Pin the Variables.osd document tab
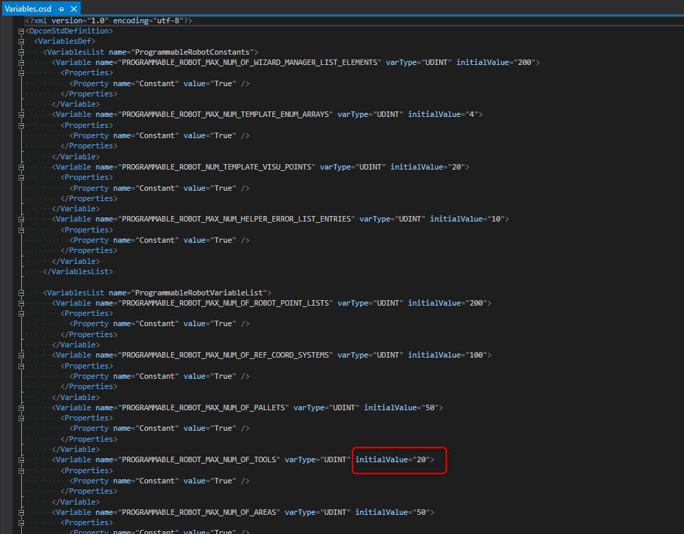Viewport: 684px width, 534px height. [62, 9]
